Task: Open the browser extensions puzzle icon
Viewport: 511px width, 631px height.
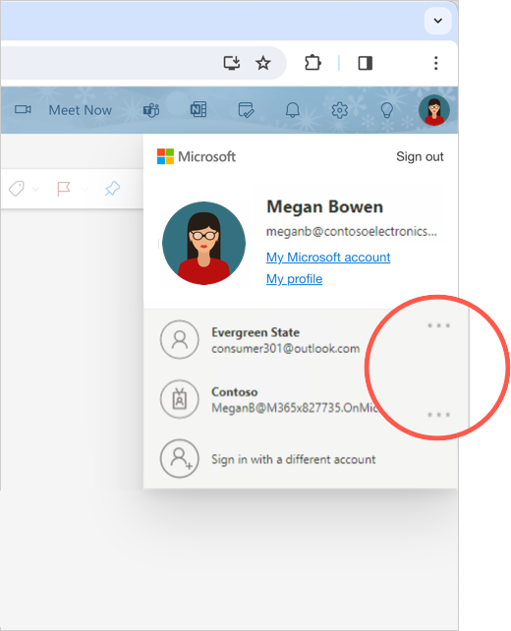Action: pyautogui.click(x=312, y=63)
